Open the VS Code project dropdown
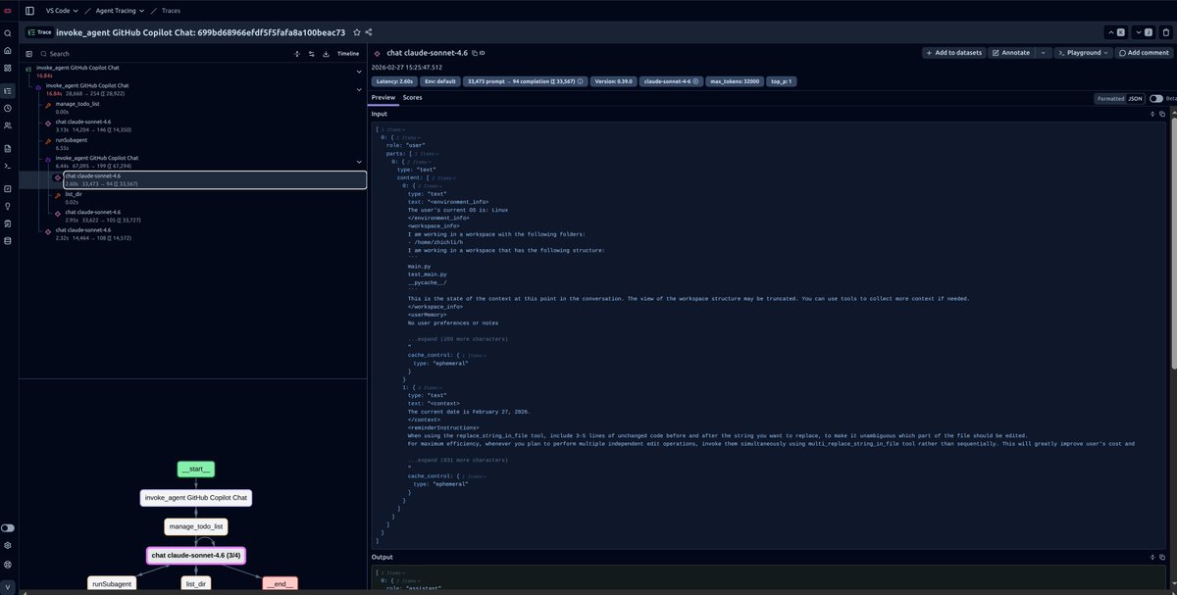 pyautogui.click(x=64, y=11)
